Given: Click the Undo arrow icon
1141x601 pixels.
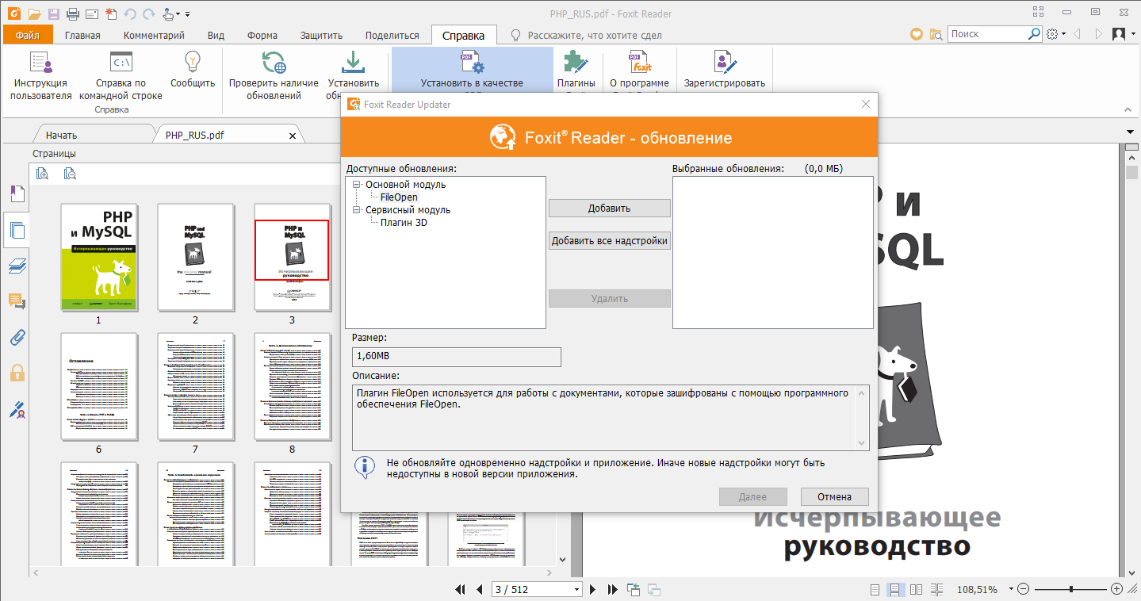Looking at the screenshot, I should (131, 13).
